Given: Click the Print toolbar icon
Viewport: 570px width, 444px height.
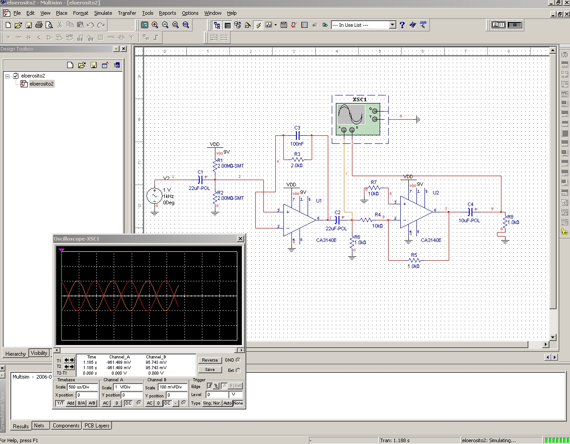Looking at the screenshot, I should click(x=39, y=25).
